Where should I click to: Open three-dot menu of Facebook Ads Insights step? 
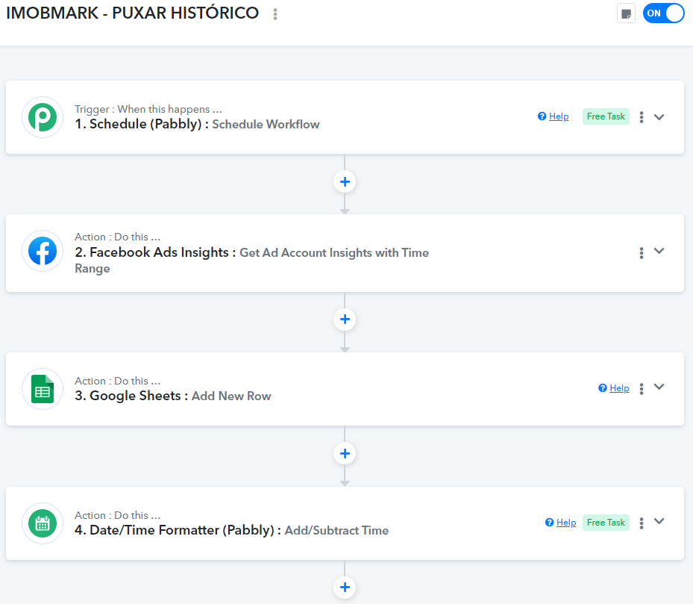click(642, 252)
